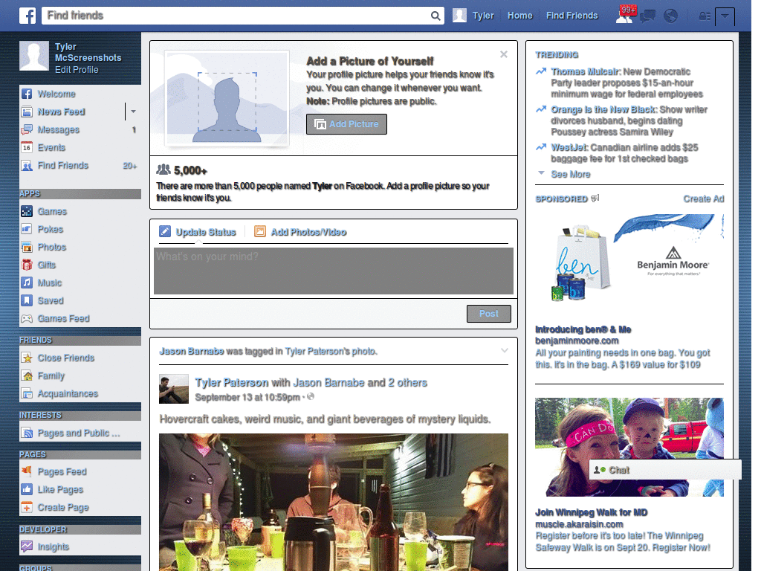Click the What's on your mind box

[x=334, y=271]
